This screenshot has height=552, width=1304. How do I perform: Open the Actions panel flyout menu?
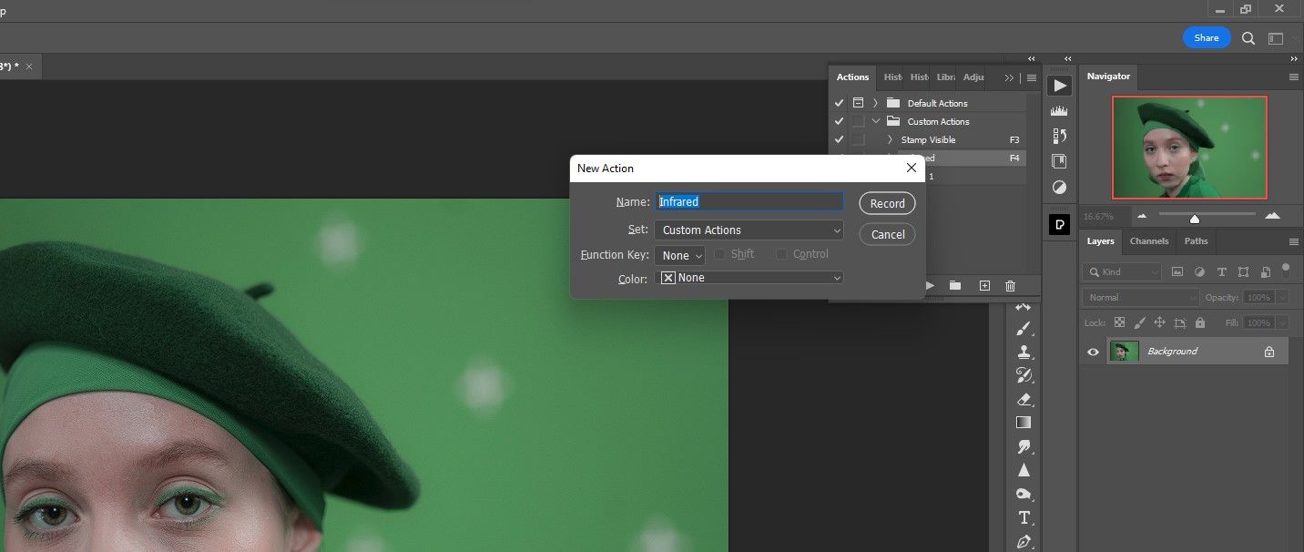[x=1032, y=77]
